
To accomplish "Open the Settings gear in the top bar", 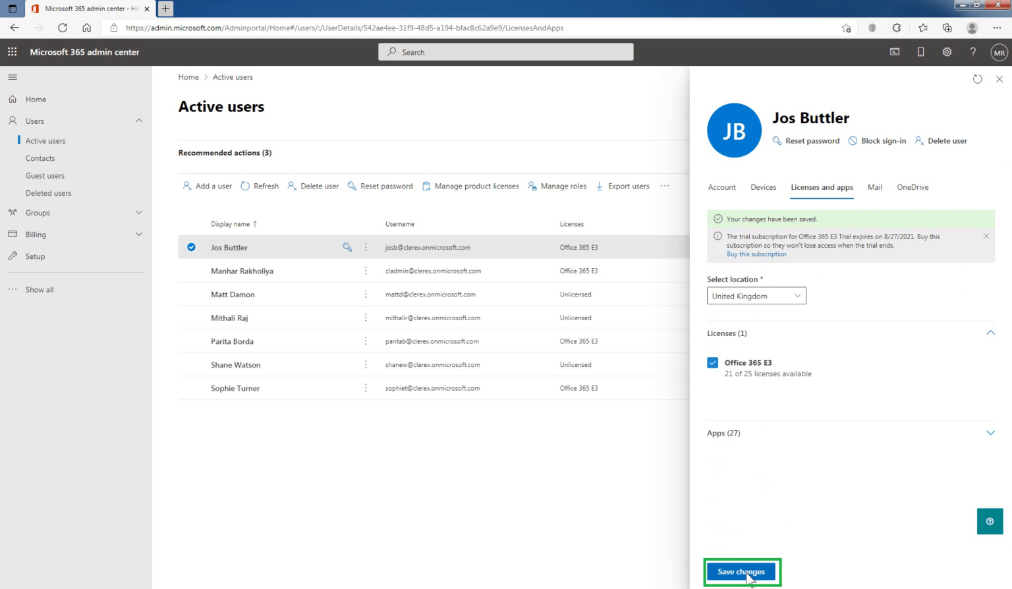I will (947, 51).
